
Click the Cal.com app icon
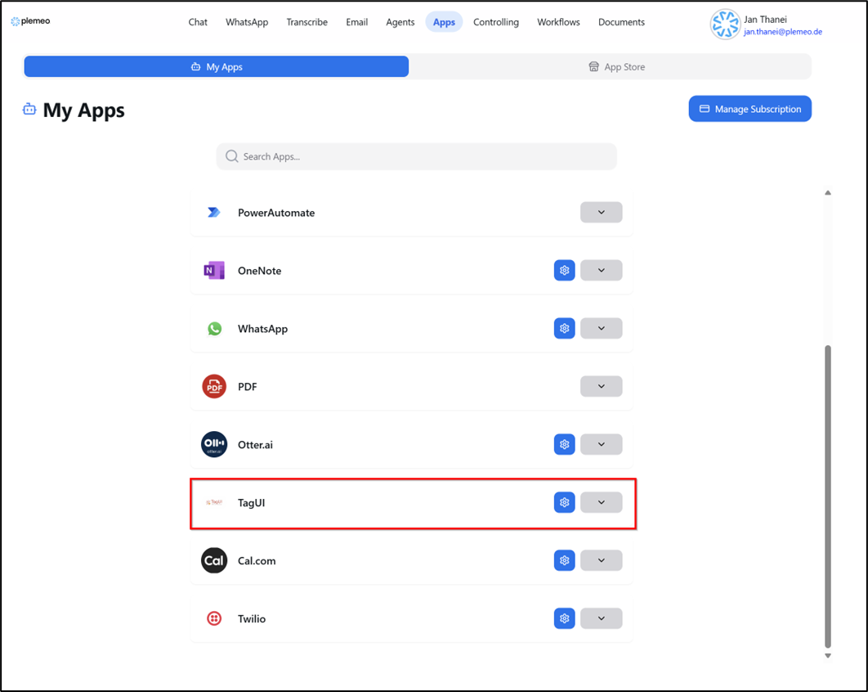[213, 560]
